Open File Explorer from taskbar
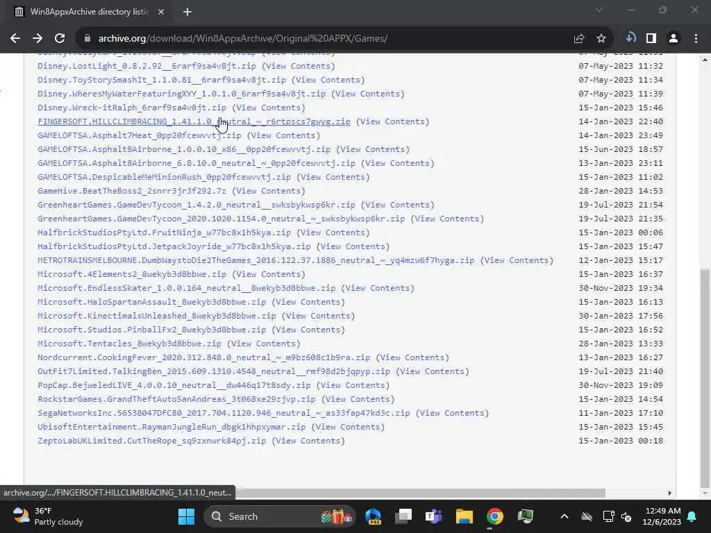This screenshot has height=533, width=711. (x=465, y=516)
